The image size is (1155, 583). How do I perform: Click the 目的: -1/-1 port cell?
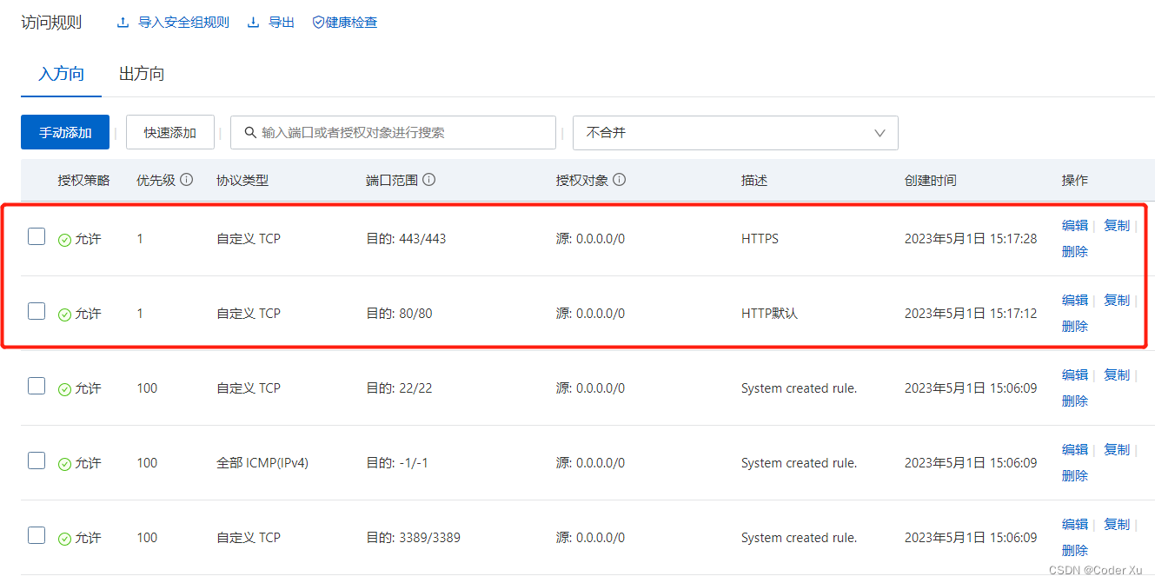(397, 463)
